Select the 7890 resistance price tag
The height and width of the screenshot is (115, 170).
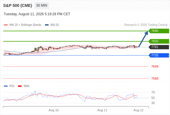[x=159, y=31]
